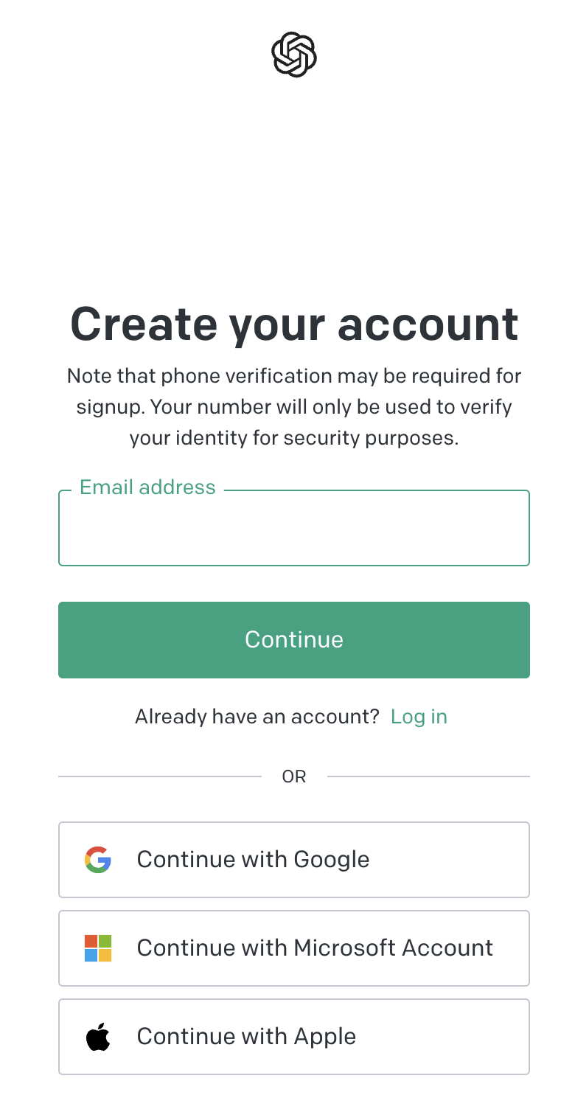
Task: Click the 'Already have an account?' text
Action: coord(257,717)
